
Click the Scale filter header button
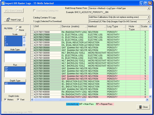point(15,34)
